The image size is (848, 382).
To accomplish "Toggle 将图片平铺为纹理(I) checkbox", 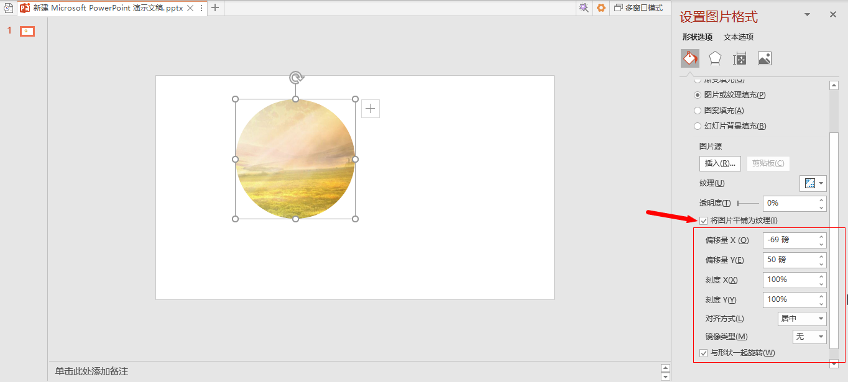I will pyautogui.click(x=703, y=221).
